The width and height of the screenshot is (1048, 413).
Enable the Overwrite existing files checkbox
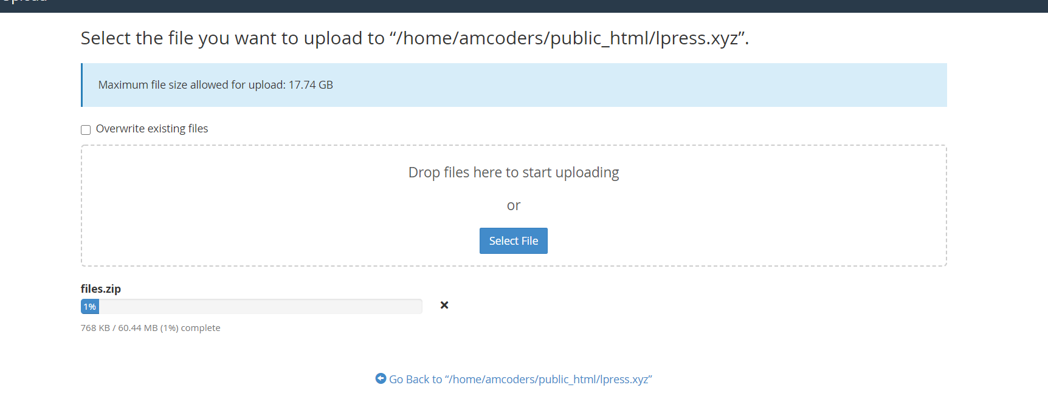click(86, 129)
